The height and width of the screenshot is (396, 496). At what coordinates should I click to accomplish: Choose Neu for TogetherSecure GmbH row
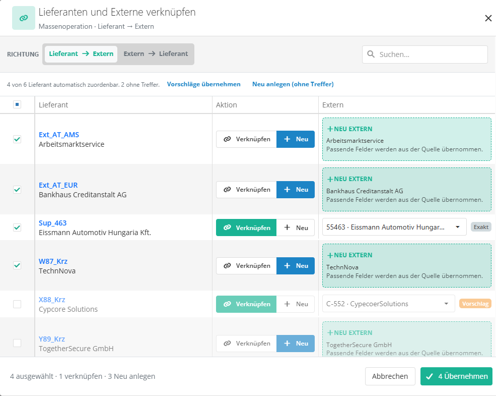pyautogui.click(x=296, y=344)
